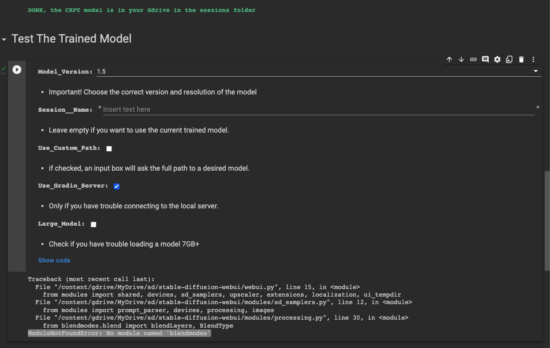This screenshot has height=348, width=550.
Task: Collapse the Test The Trained Model section
Action: click(x=4, y=39)
